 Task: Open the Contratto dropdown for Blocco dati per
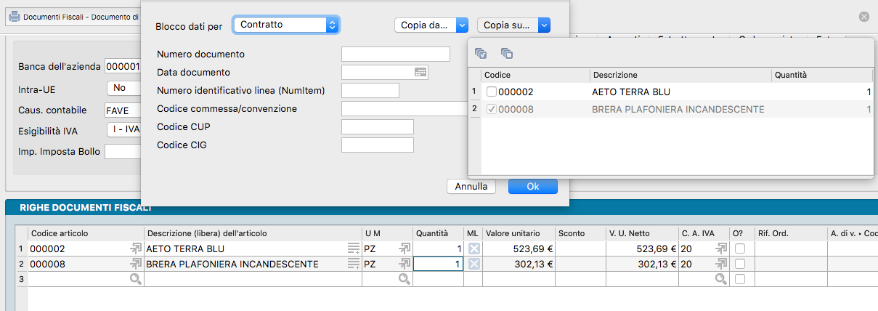(287, 25)
